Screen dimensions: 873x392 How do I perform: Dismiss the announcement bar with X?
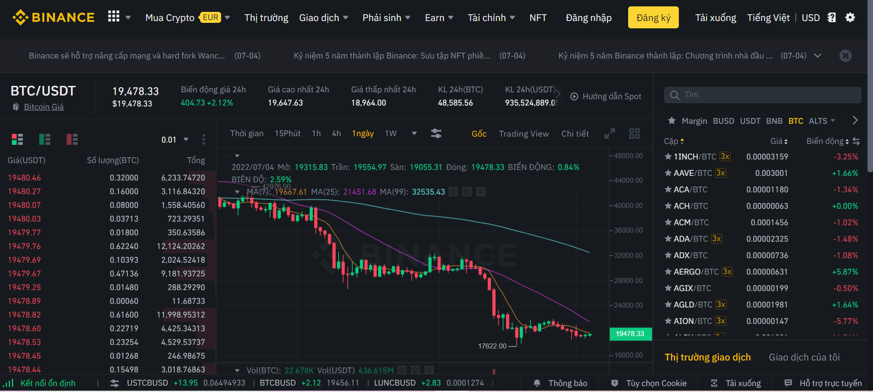pos(846,56)
